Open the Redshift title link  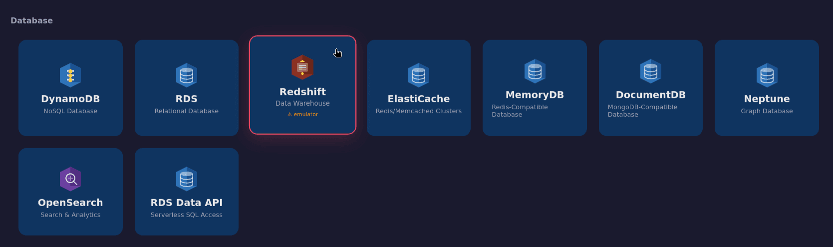(x=302, y=92)
